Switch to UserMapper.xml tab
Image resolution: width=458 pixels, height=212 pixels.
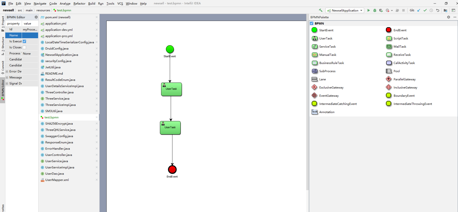pyautogui.click(x=57, y=180)
